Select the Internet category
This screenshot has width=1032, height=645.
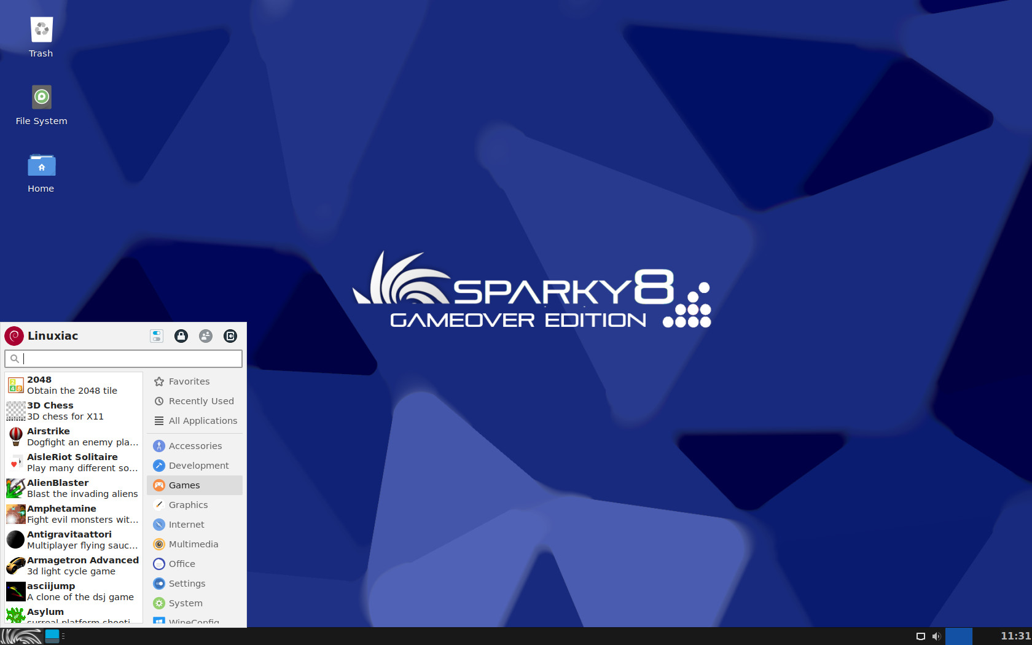coord(195,525)
